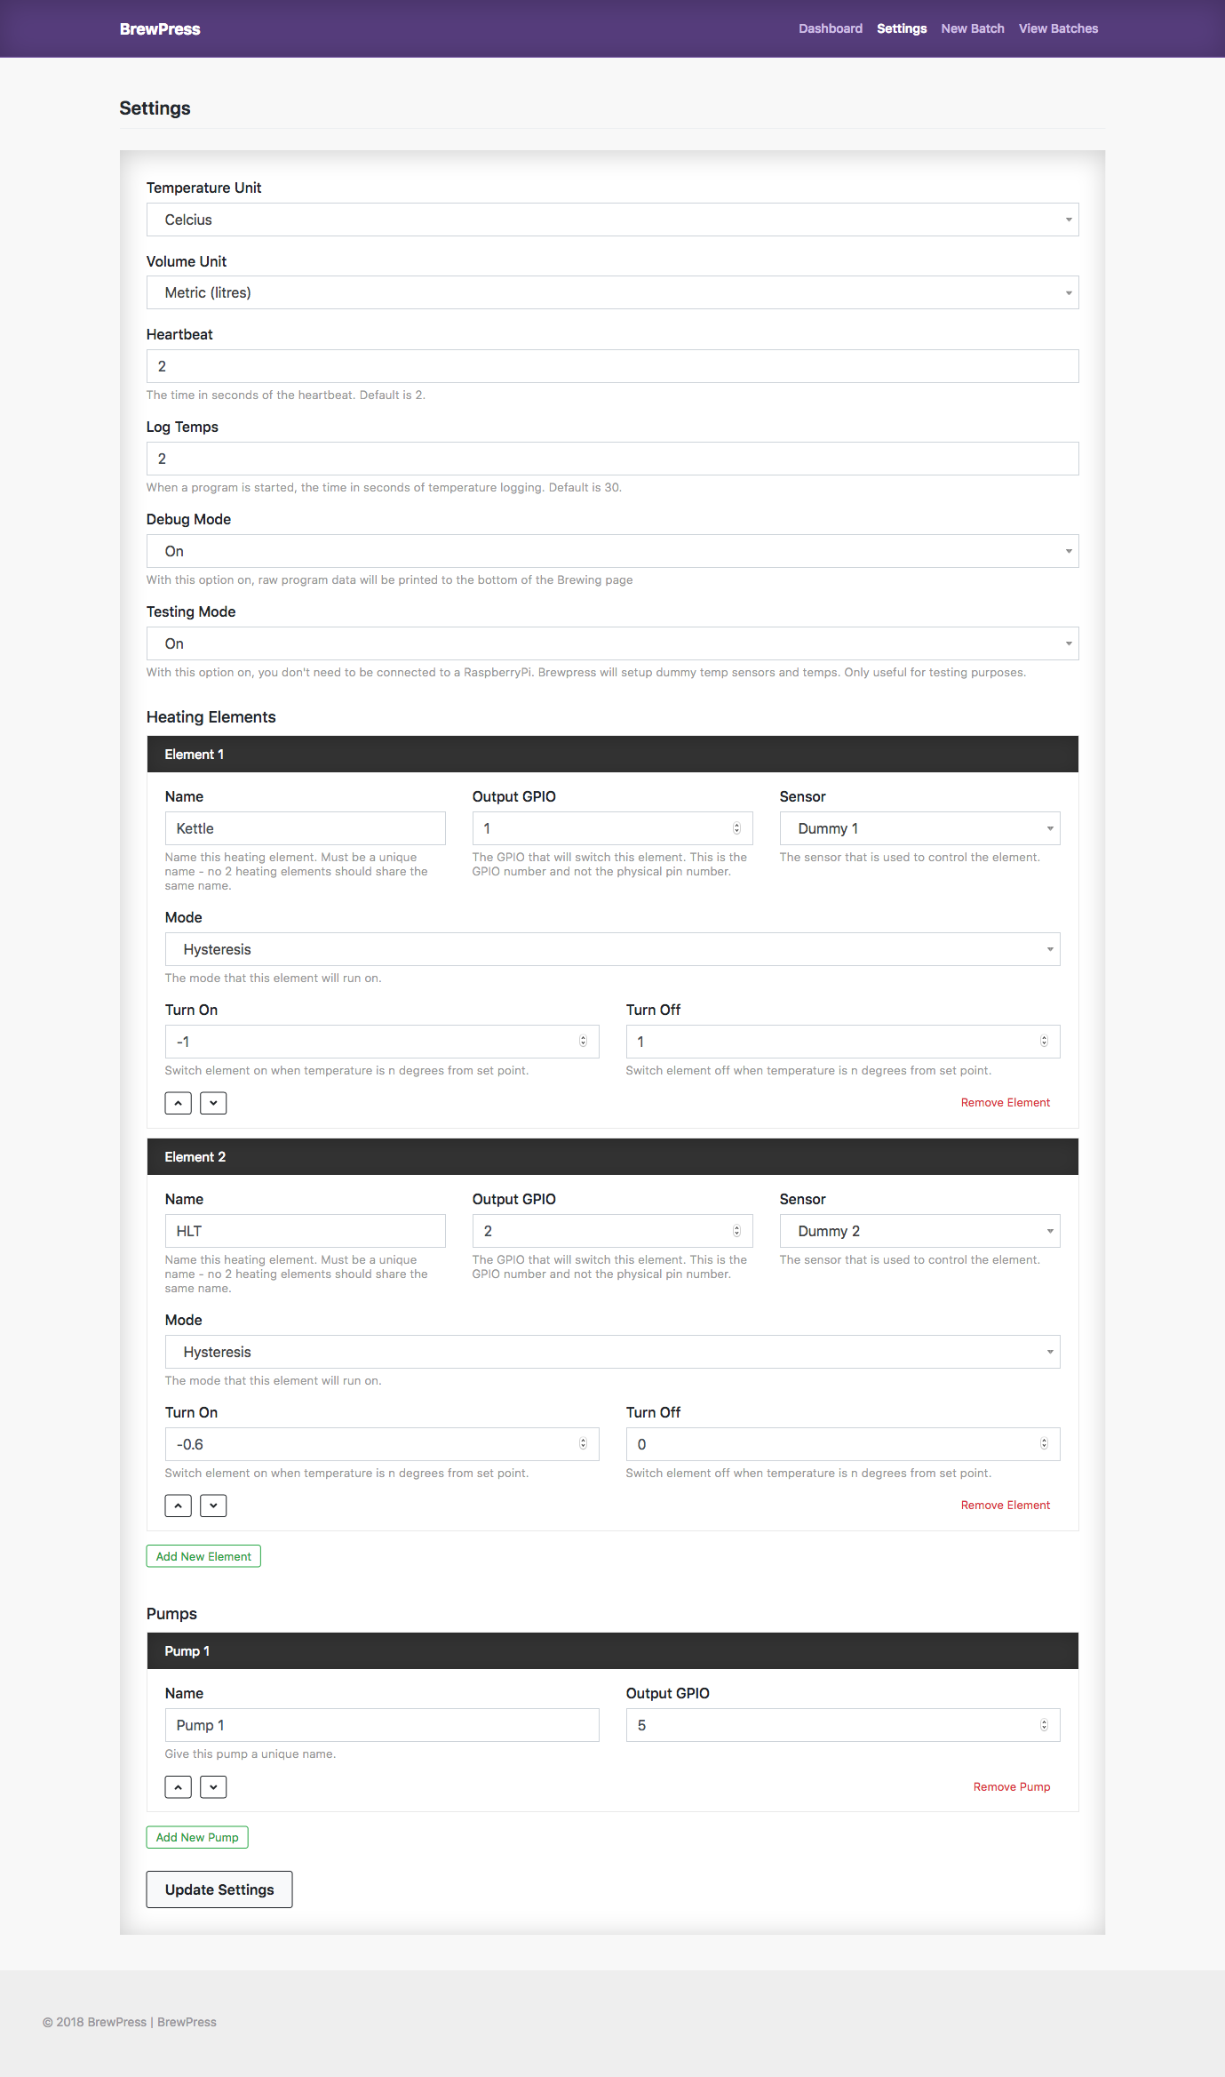Move Element 2 up with arrow button
The image size is (1225, 2077).
(178, 1506)
